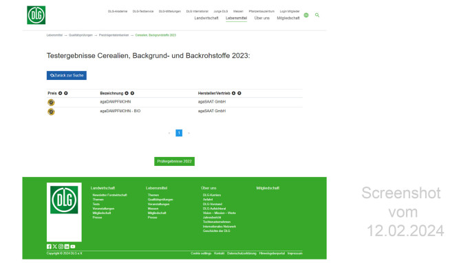Click Lebensmittel breadcrumb link
Image resolution: width=472 pixels, height=263 pixels.
54,35
